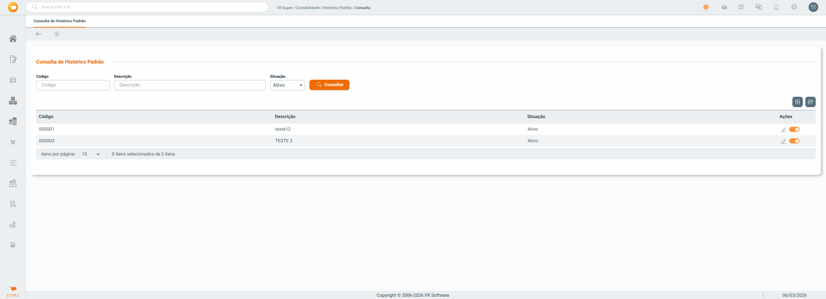Screen dimensions: 826x299
Task: Edit record 000003 with pencil icon
Action: [783, 141]
